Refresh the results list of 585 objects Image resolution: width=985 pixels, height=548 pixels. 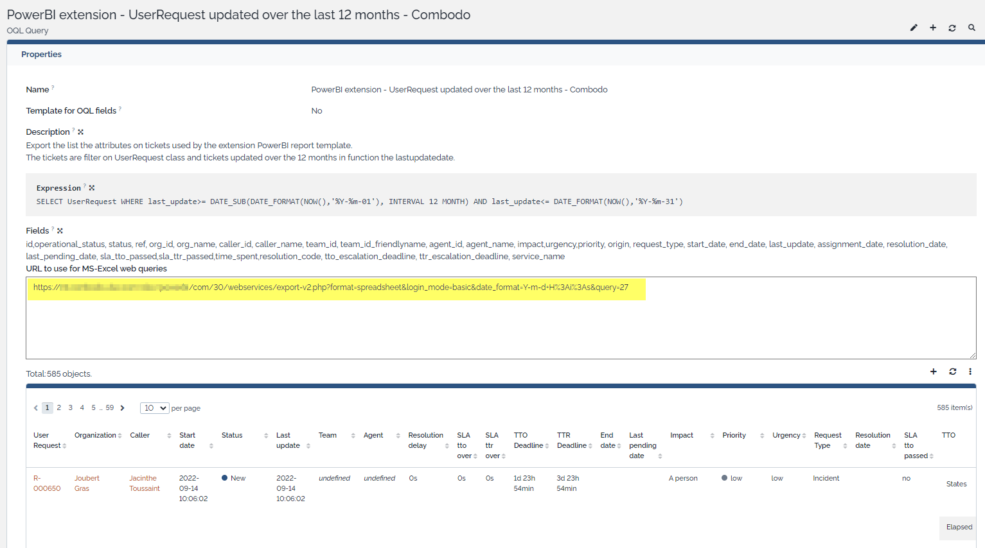(x=953, y=372)
